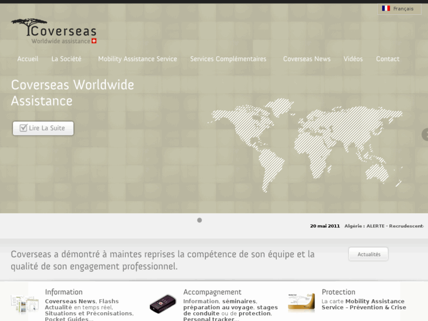Viewport: 428px width, 321px height.
Task: Open the Algérie ALERTE news ticker item
Action: [384, 226]
